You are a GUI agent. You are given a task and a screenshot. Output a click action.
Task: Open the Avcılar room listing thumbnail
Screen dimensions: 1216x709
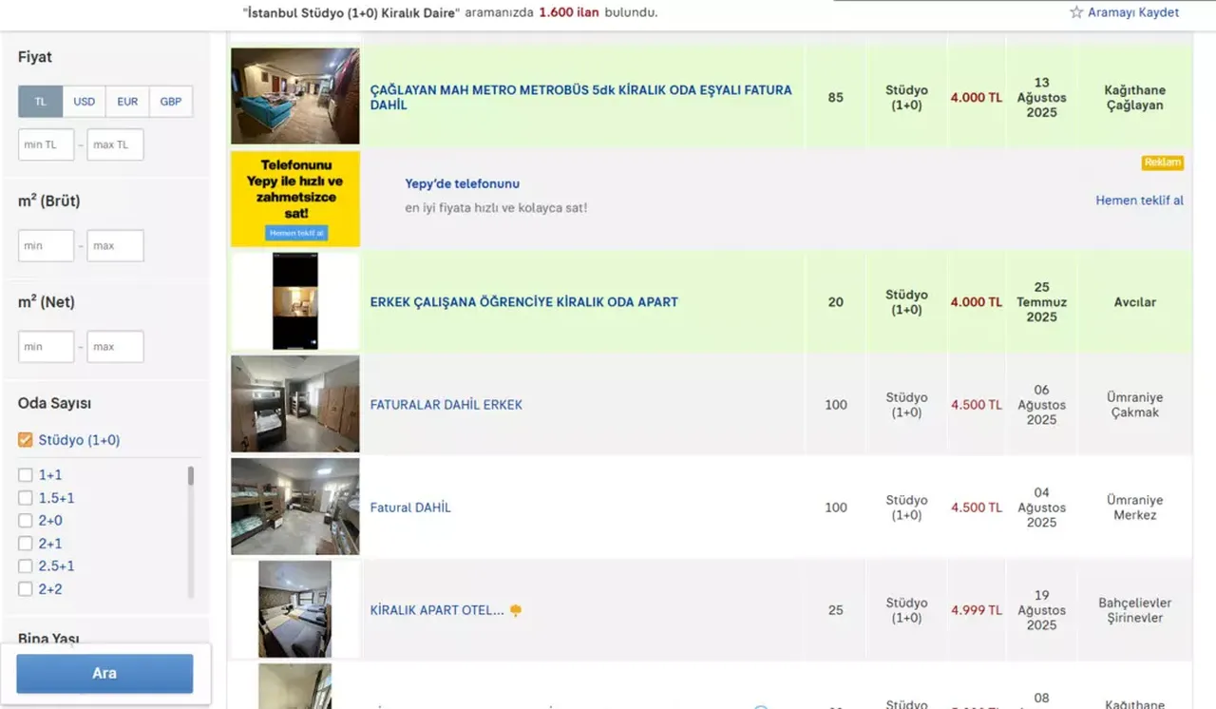[x=294, y=301]
